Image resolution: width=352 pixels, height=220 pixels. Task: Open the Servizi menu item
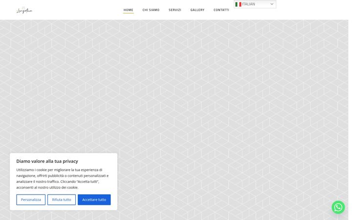pyautogui.click(x=175, y=10)
